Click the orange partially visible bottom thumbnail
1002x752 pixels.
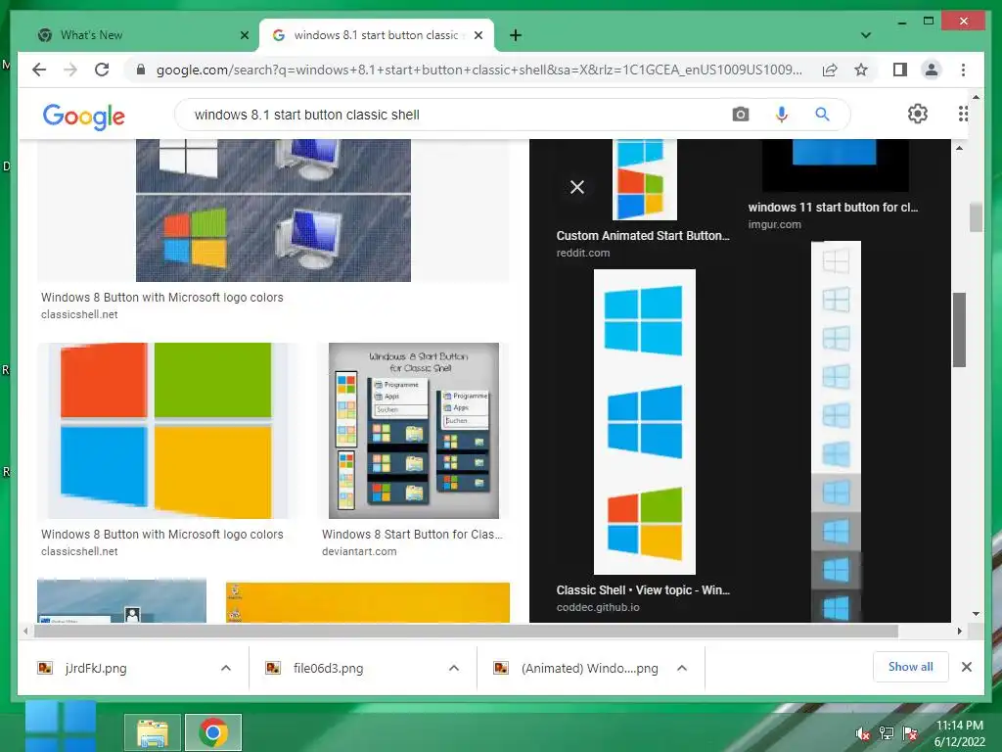click(x=368, y=602)
